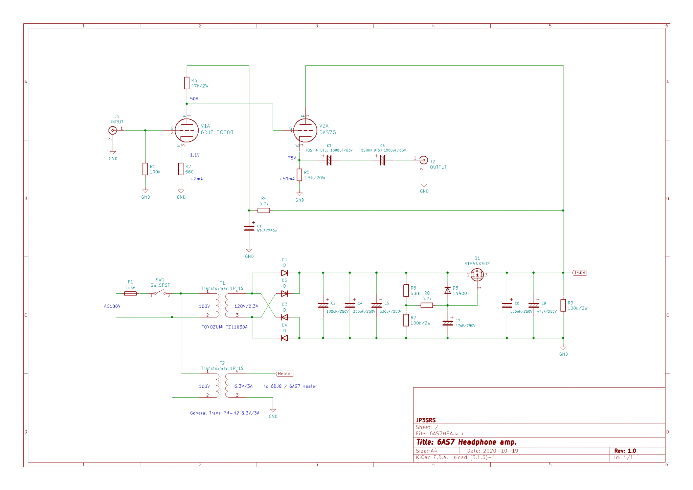The width and height of the screenshot is (693, 490).
Task: Select the V2A 6AS7G tube symbol
Action: coord(305,130)
